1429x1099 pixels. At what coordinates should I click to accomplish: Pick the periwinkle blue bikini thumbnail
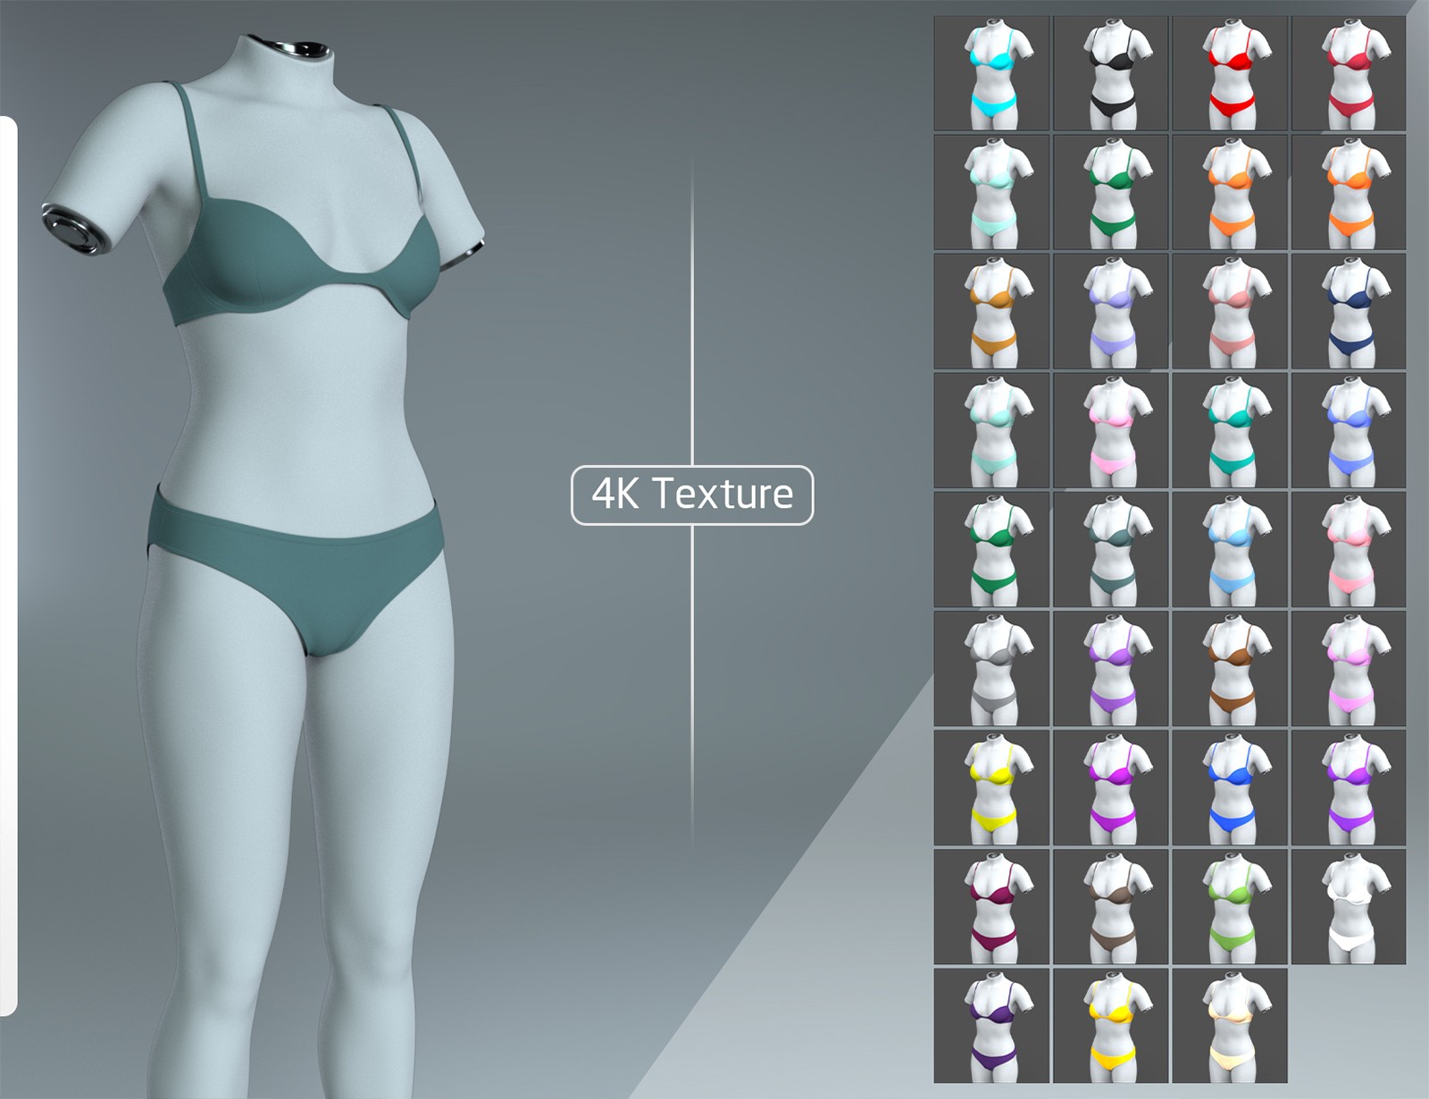pyautogui.click(x=1349, y=430)
